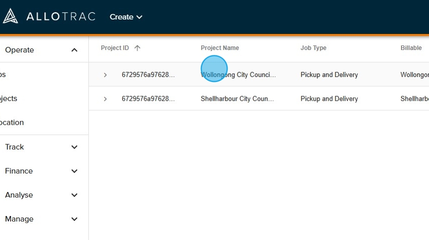The image size is (429, 240).
Task: Expand the Shellharbour City Council row
Action: 105,99
